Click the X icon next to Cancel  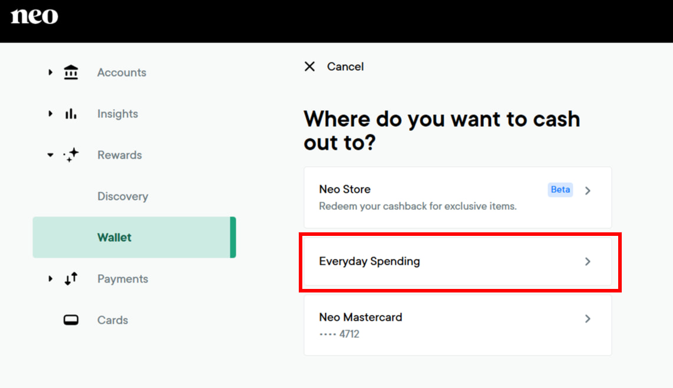tap(309, 67)
